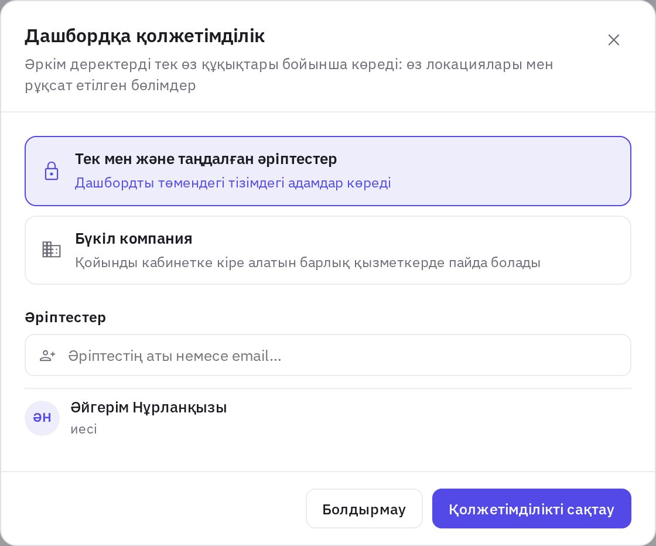Viewport: 656px width, 546px height.
Task: Click the 'Әріптестер' section heading
Action: pyautogui.click(x=65, y=317)
